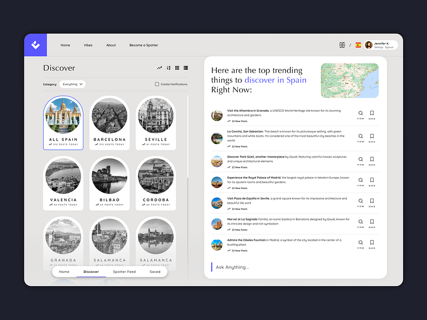This screenshot has width=427, height=320.
Task: Save the La Sagrada Familia item
Action: tap(372, 224)
